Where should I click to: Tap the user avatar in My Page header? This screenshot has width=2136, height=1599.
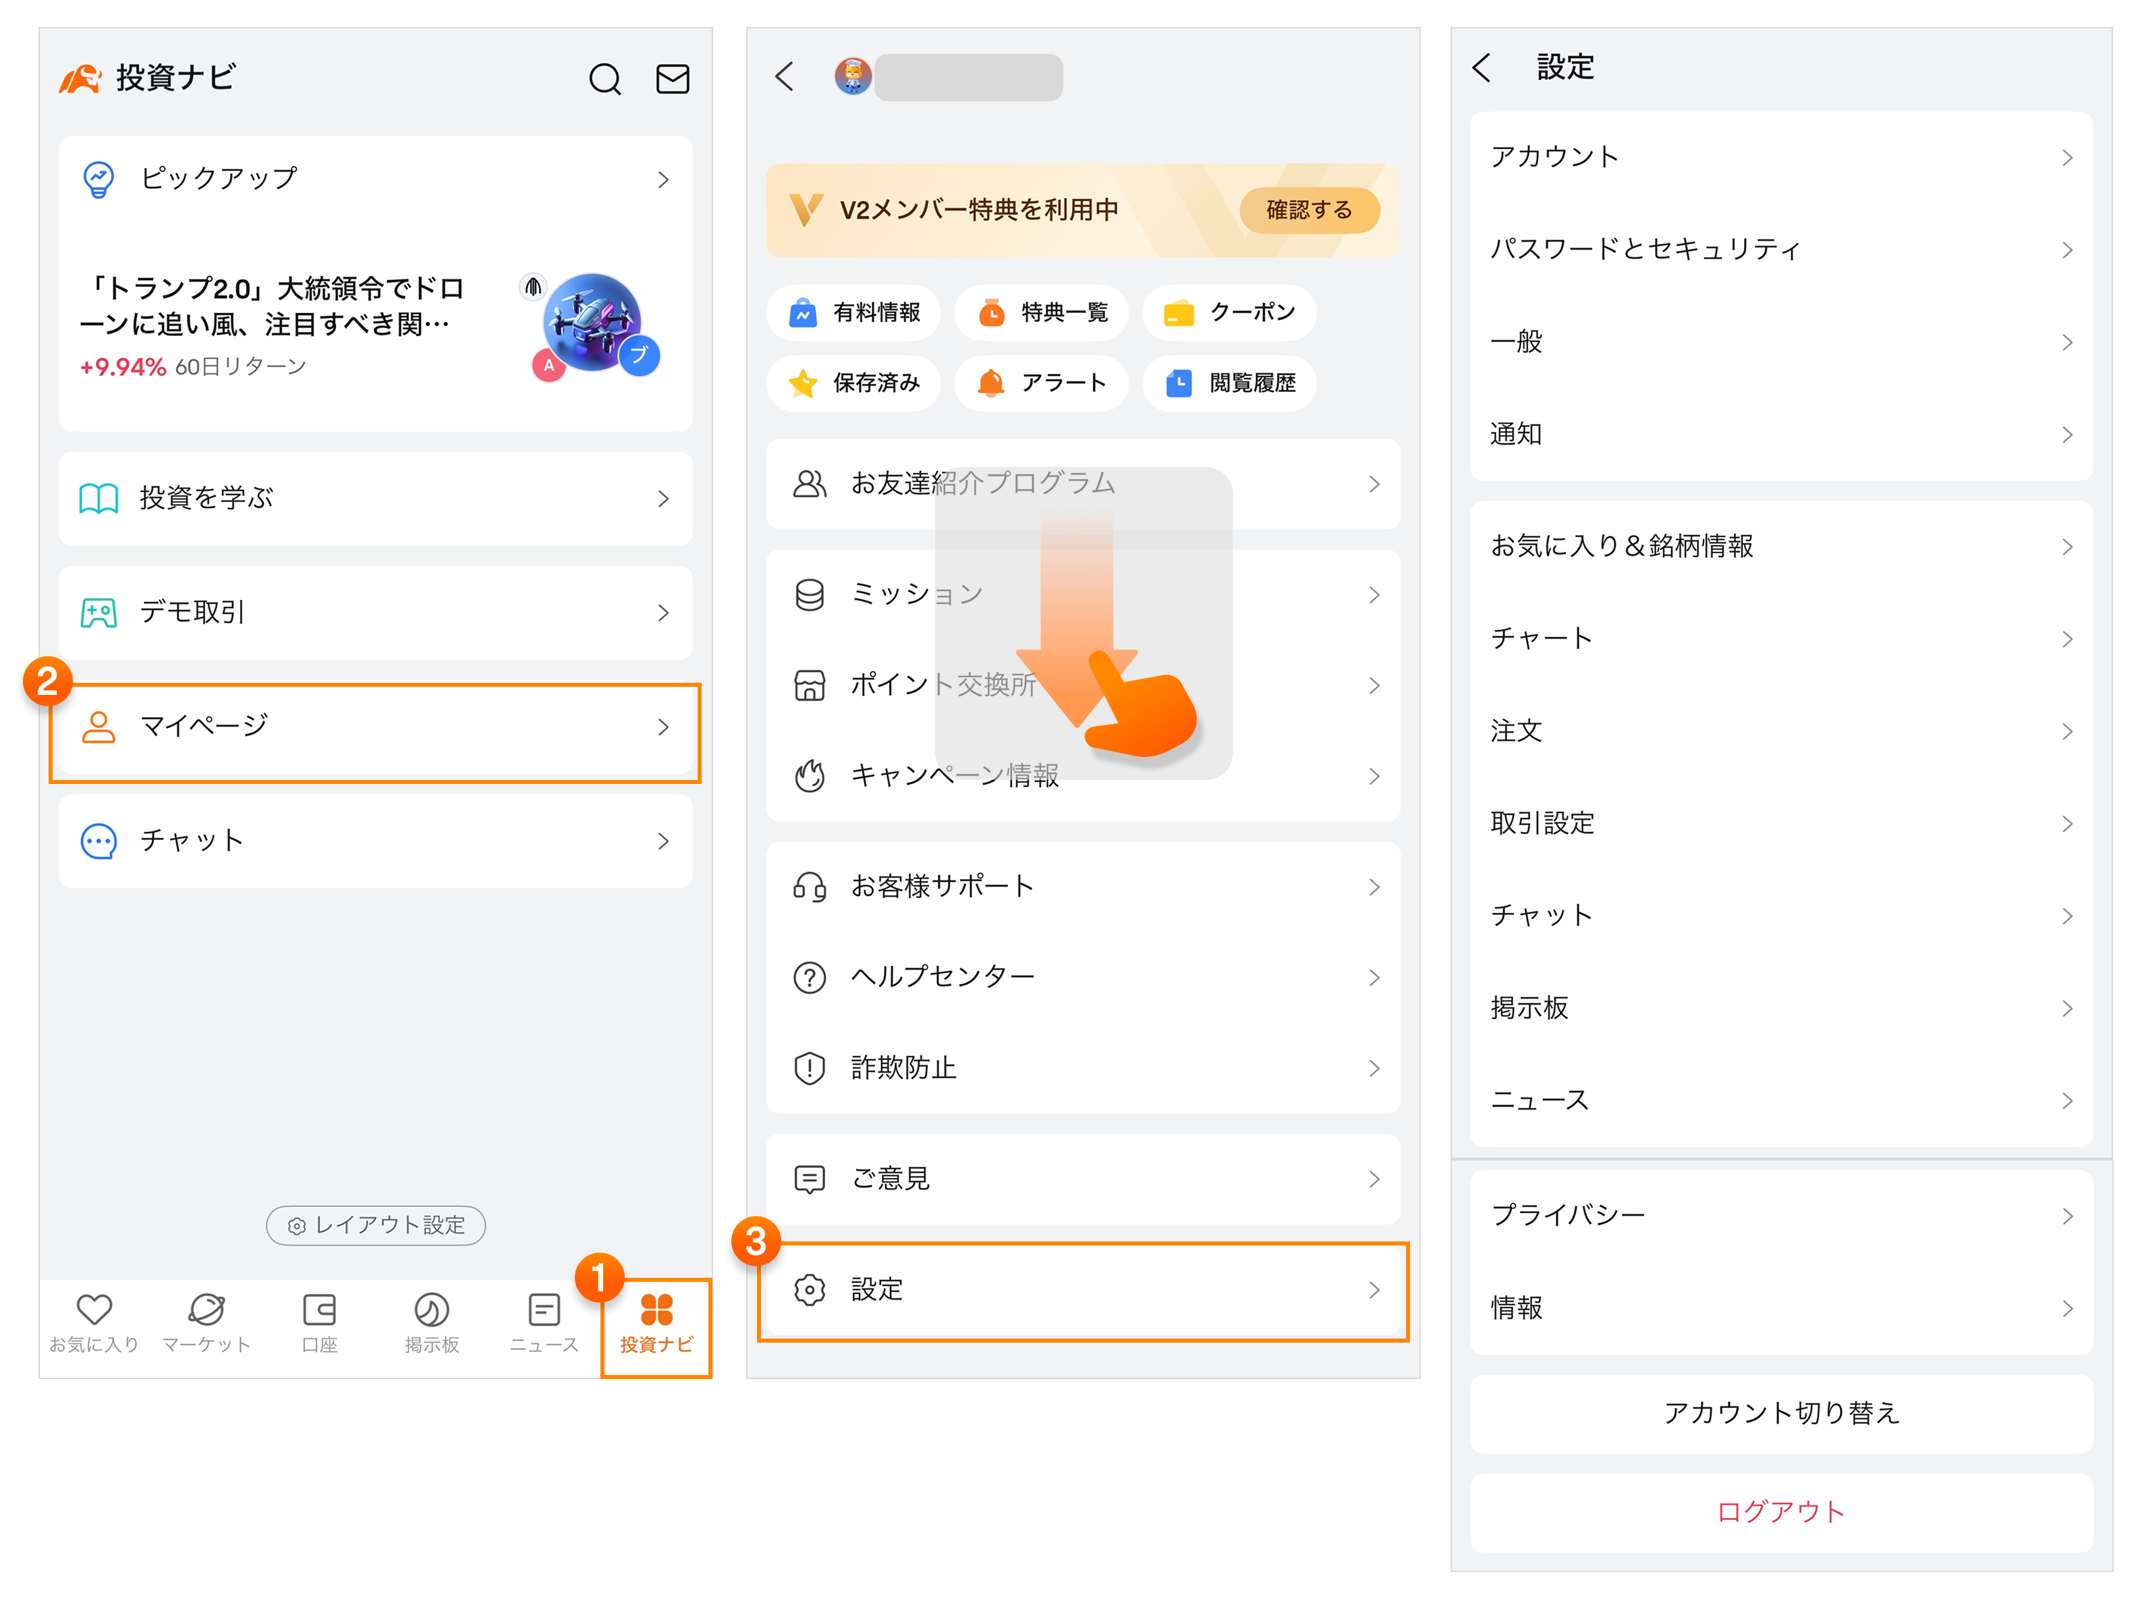pyautogui.click(x=853, y=76)
